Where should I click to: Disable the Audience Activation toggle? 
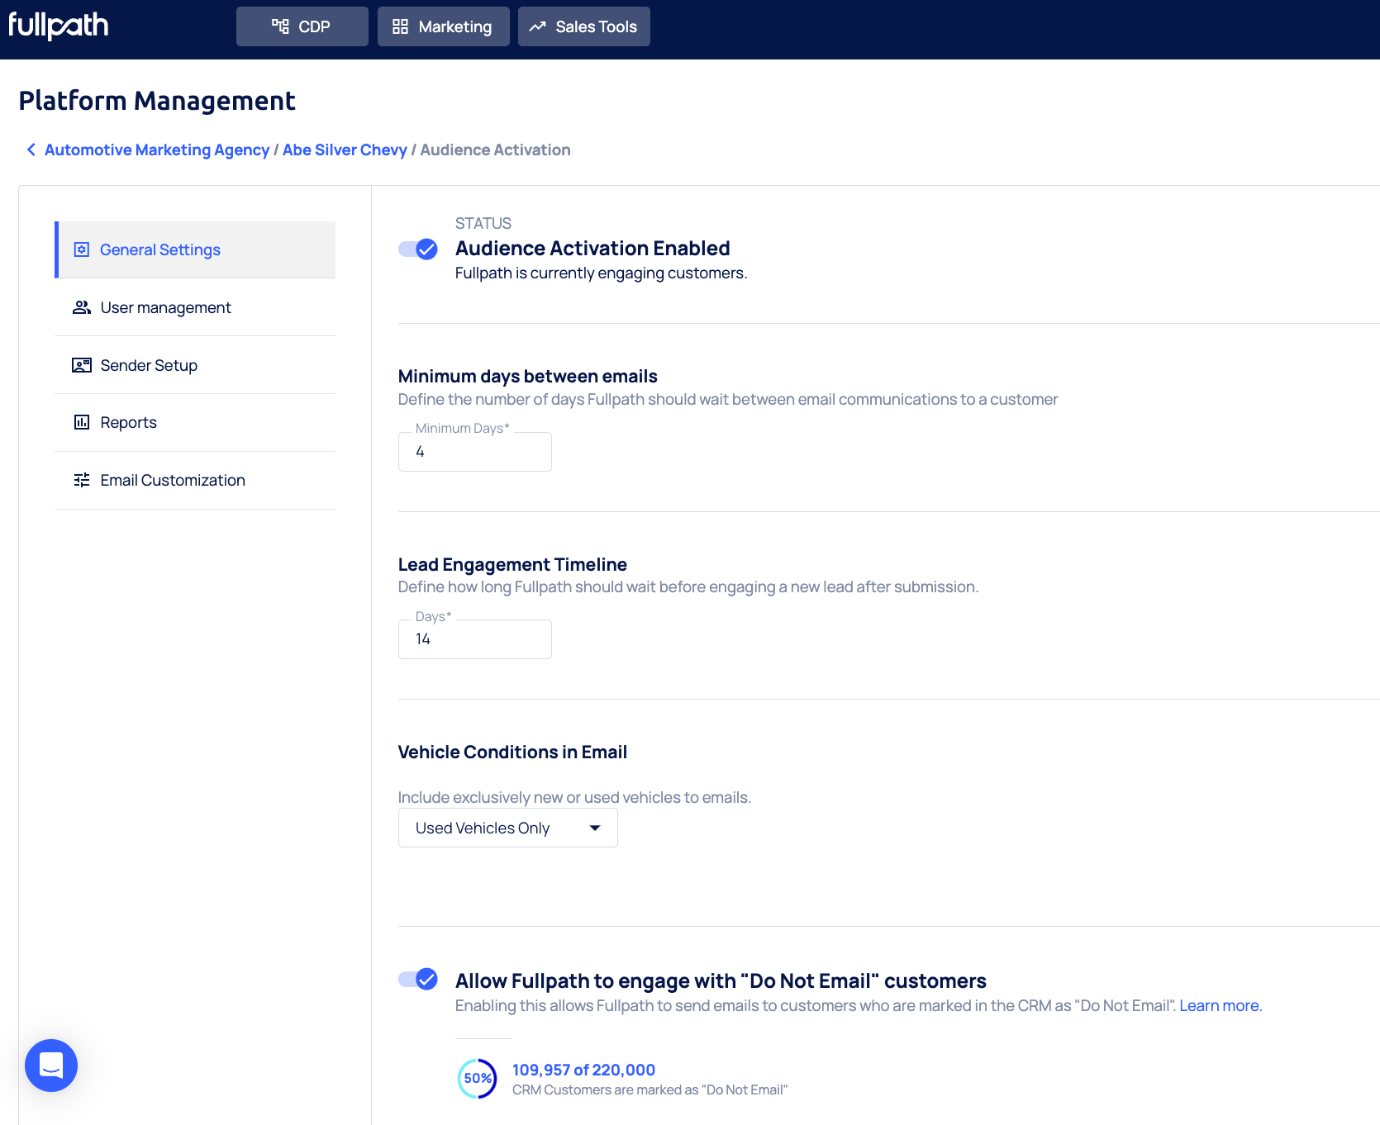418,249
